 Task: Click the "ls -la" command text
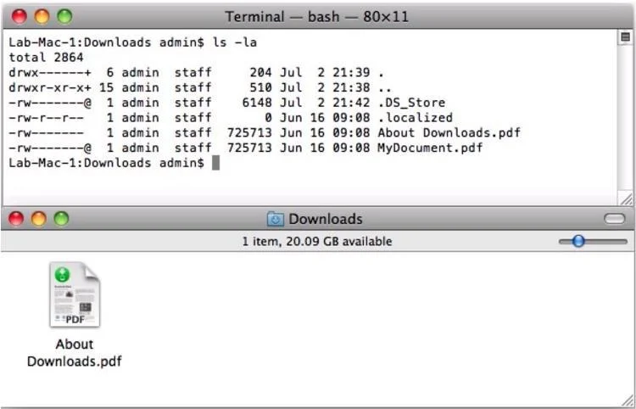click(235, 42)
